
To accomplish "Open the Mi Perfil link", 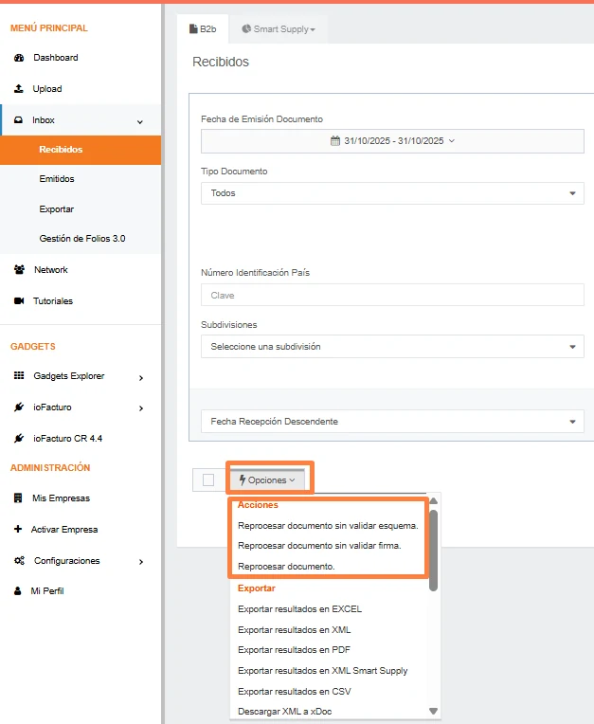I will [x=47, y=591].
